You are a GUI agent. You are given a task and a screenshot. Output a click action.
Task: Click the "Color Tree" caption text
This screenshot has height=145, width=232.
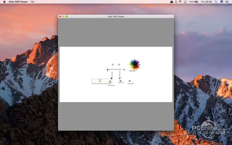[132, 71]
